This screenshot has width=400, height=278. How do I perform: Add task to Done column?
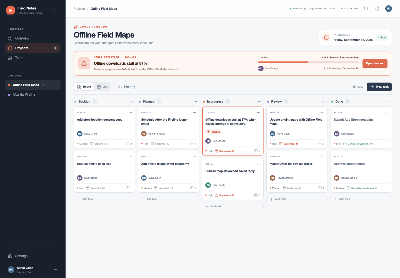pyautogui.click(x=361, y=199)
